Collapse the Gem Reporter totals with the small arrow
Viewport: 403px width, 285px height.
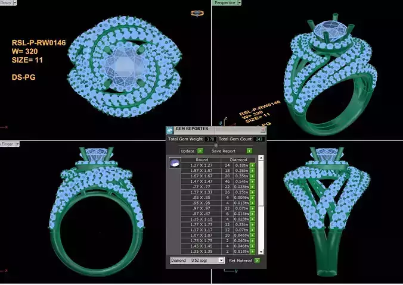[x=216, y=145]
